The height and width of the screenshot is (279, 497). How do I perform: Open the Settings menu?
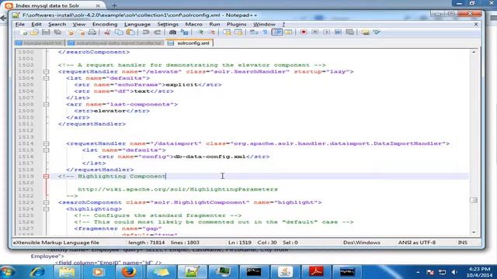(168, 24)
